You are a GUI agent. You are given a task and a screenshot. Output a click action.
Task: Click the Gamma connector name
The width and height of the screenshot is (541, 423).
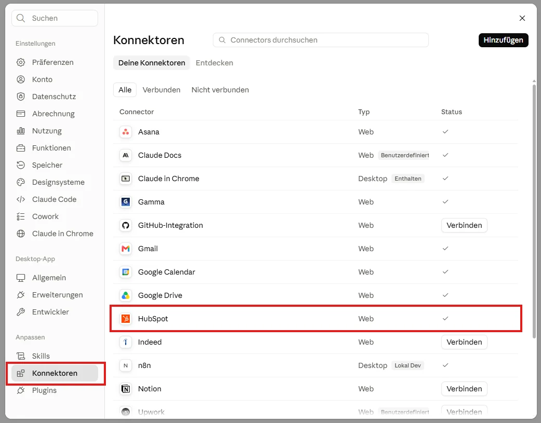151,202
